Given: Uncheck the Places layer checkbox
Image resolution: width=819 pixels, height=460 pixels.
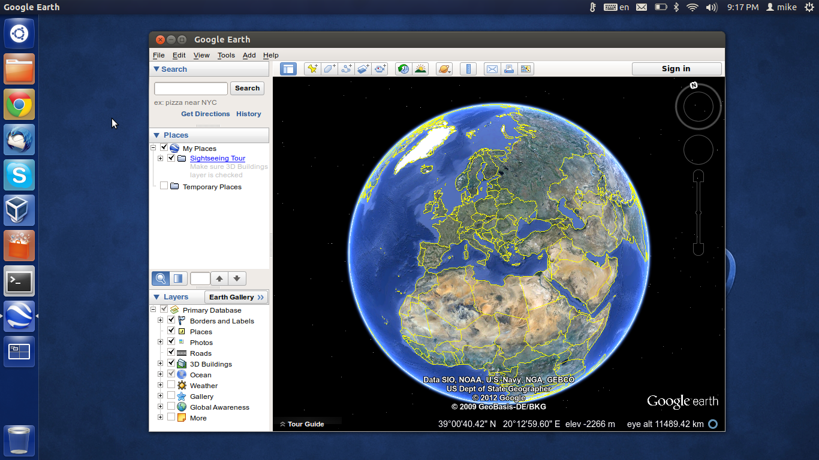Looking at the screenshot, I should (x=171, y=331).
